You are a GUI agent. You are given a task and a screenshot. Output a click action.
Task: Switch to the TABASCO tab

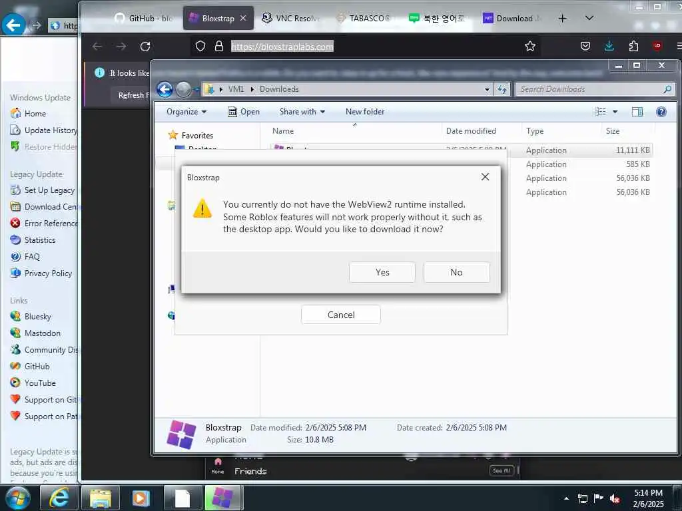(x=364, y=18)
